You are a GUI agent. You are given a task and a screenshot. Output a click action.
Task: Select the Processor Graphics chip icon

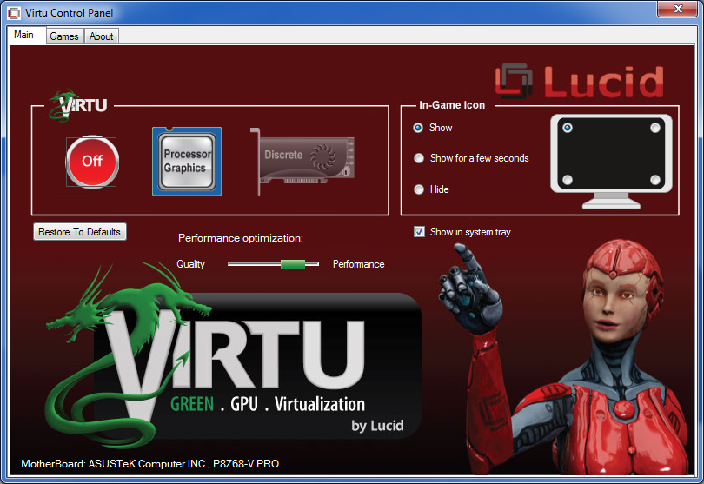[186, 161]
